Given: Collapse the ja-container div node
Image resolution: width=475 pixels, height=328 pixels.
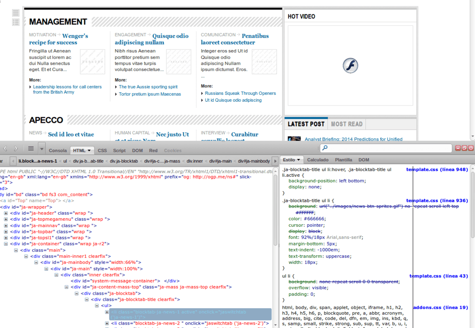Looking at the screenshot, I should [6, 244].
